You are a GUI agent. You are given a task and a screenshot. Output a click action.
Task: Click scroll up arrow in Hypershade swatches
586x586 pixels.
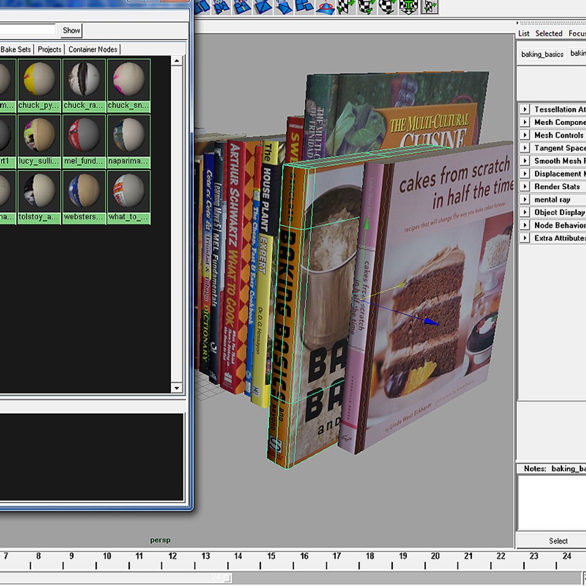tap(177, 61)
